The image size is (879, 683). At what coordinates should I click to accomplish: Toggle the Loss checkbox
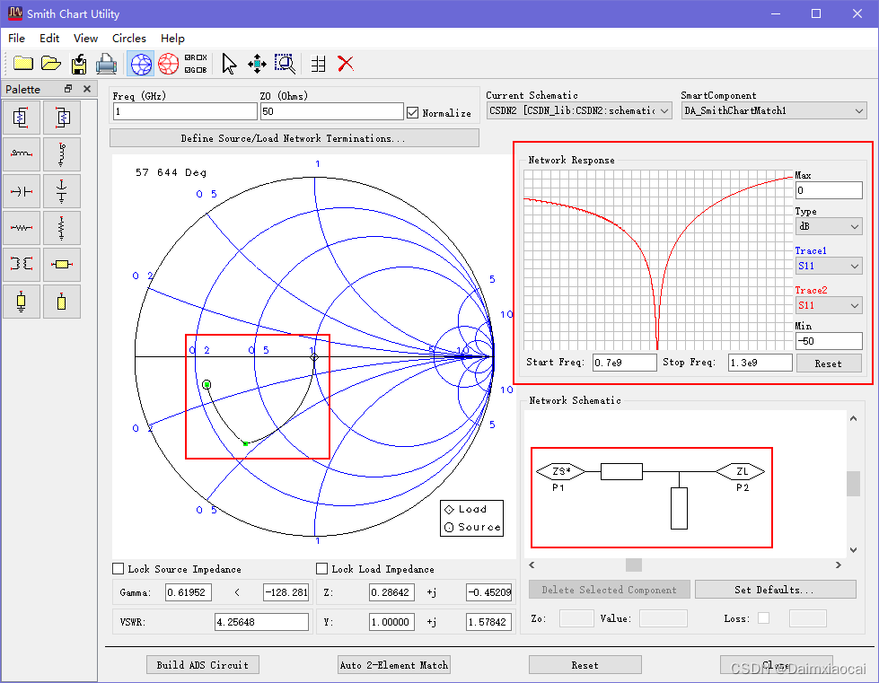(x=763, y=618)
